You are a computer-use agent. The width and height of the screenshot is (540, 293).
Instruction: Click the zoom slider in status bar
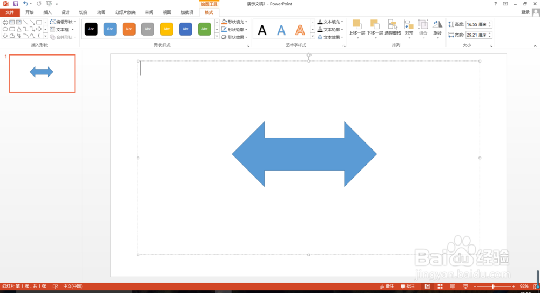[494, 287]
